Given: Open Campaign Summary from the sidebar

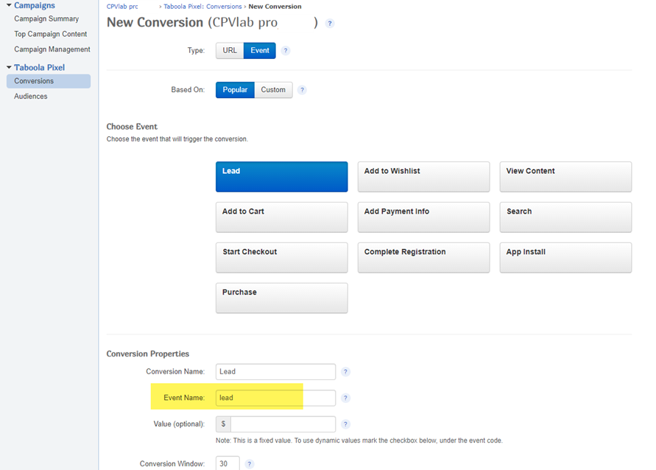Looking at the screenshot, I should 46,18.
